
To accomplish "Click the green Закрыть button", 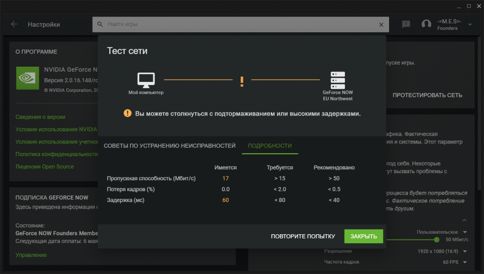I will [363, 236].
